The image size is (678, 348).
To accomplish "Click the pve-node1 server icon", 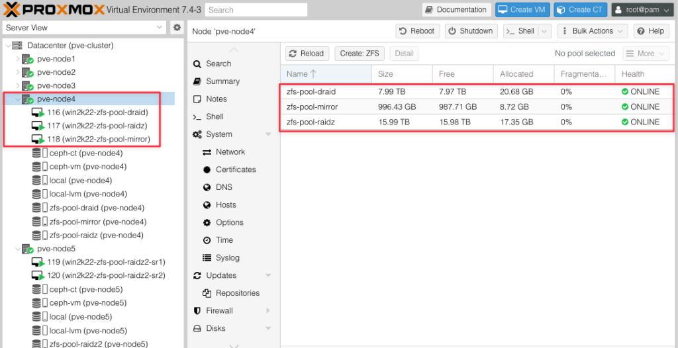I will (x=28, y=60).
